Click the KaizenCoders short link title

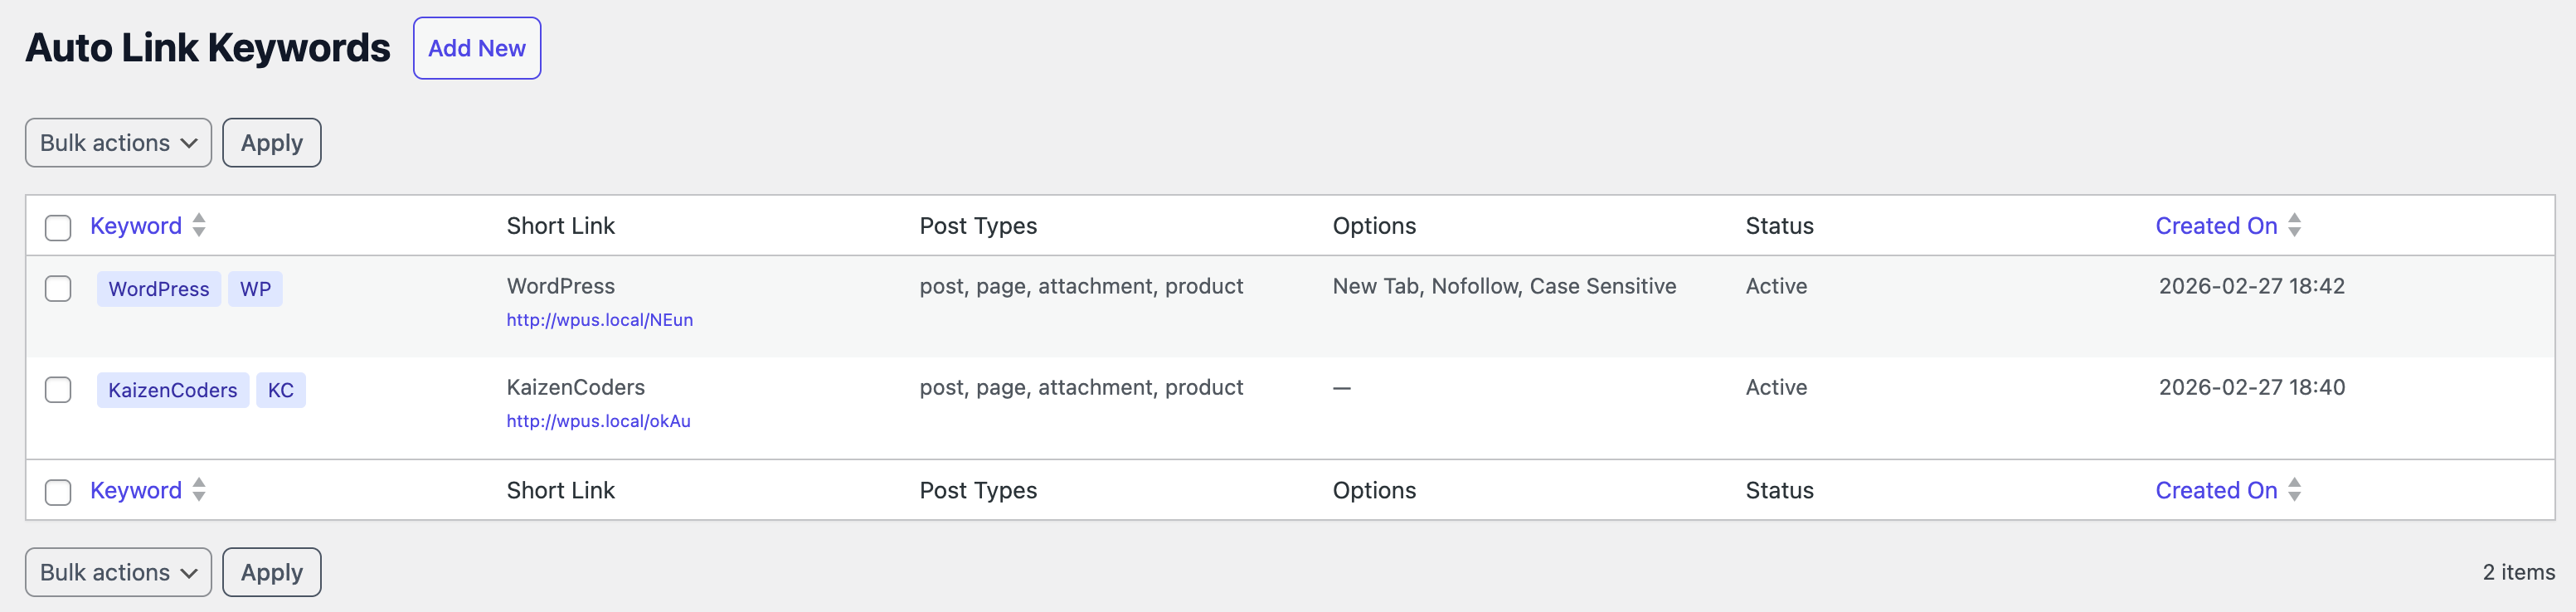[576, 387]
